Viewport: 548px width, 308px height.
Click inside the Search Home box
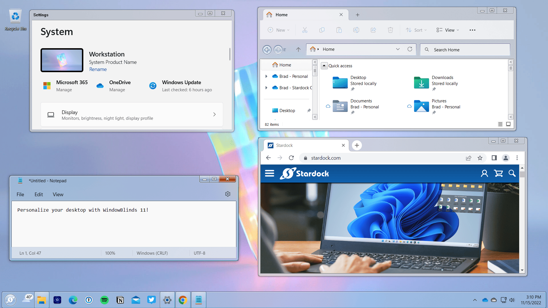[x=465, y=49]
